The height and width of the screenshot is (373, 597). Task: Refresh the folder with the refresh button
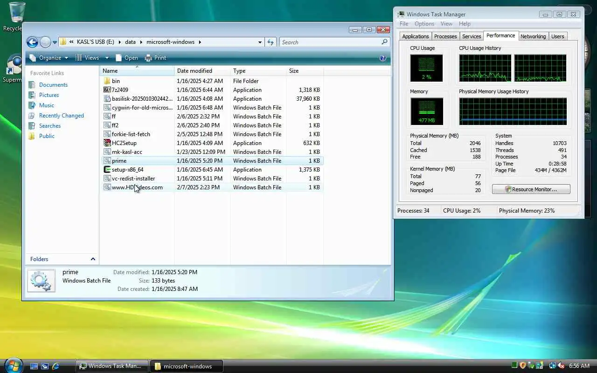tap(271, 42)
